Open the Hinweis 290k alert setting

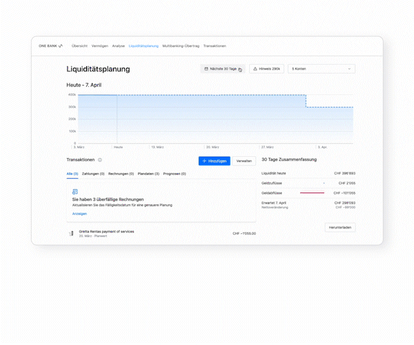(266, 68)
